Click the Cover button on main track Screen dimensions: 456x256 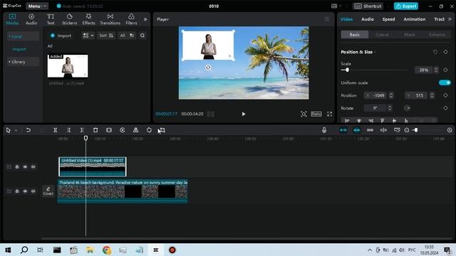pyautogui.click(x=48, y=191)
